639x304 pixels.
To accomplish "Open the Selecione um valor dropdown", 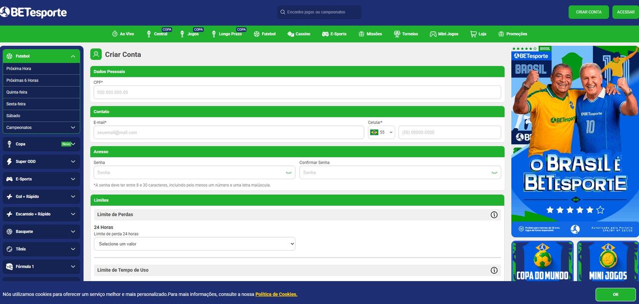I will pyautogui.click(x=195, y=244).
